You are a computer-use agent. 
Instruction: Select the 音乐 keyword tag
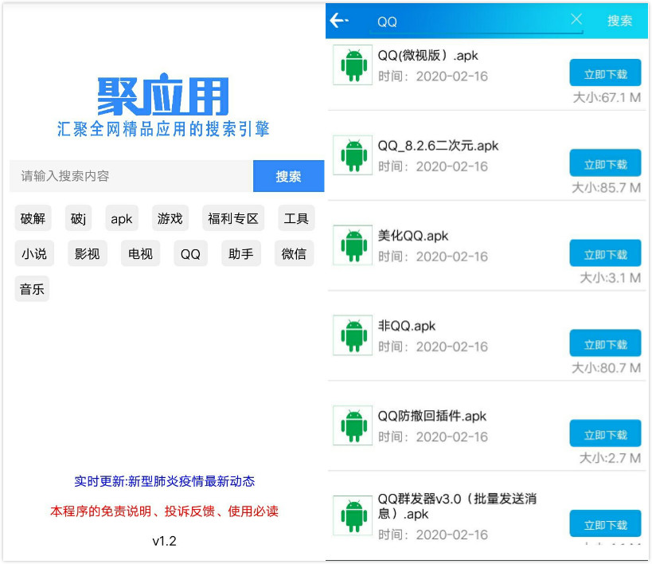pos(32,289)
